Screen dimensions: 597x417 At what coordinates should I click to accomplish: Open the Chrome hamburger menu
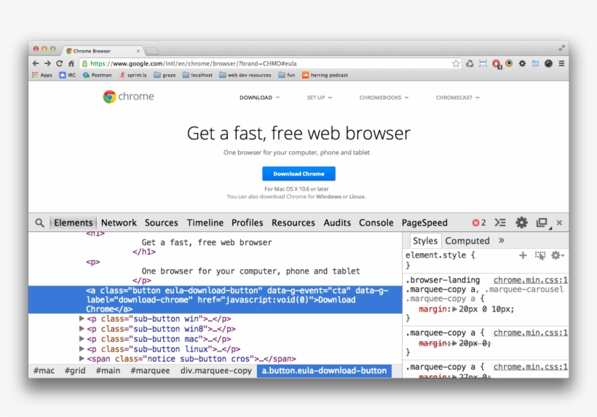pos(561,63)
